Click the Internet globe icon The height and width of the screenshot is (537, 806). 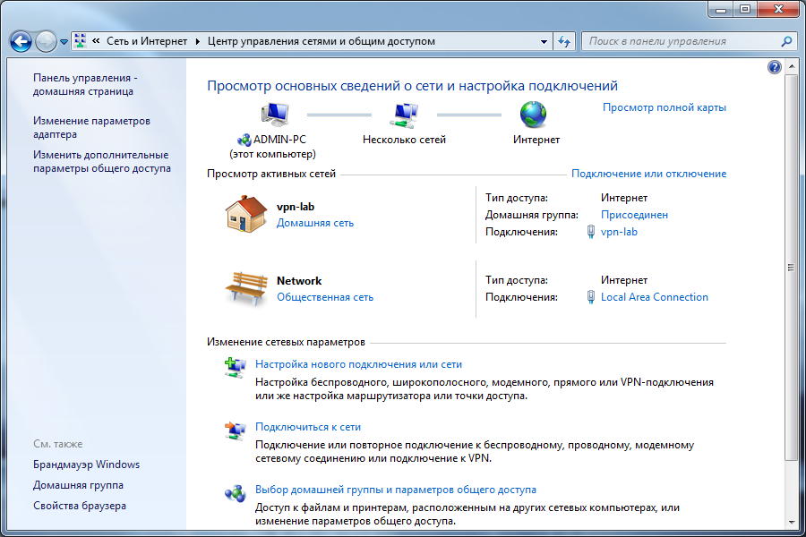[x=533, y=114]
